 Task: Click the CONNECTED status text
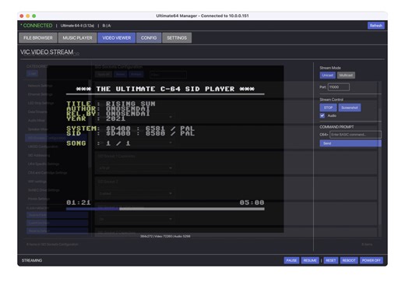tap(37, 26)
